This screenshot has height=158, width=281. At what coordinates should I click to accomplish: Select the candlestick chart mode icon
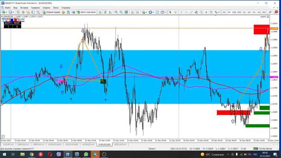[105, 12]
